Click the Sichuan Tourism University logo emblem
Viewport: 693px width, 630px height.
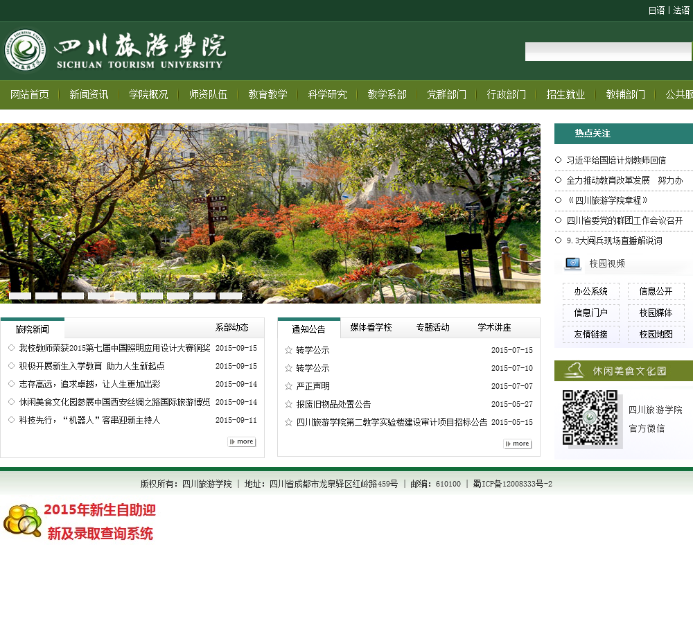[26, 50]
